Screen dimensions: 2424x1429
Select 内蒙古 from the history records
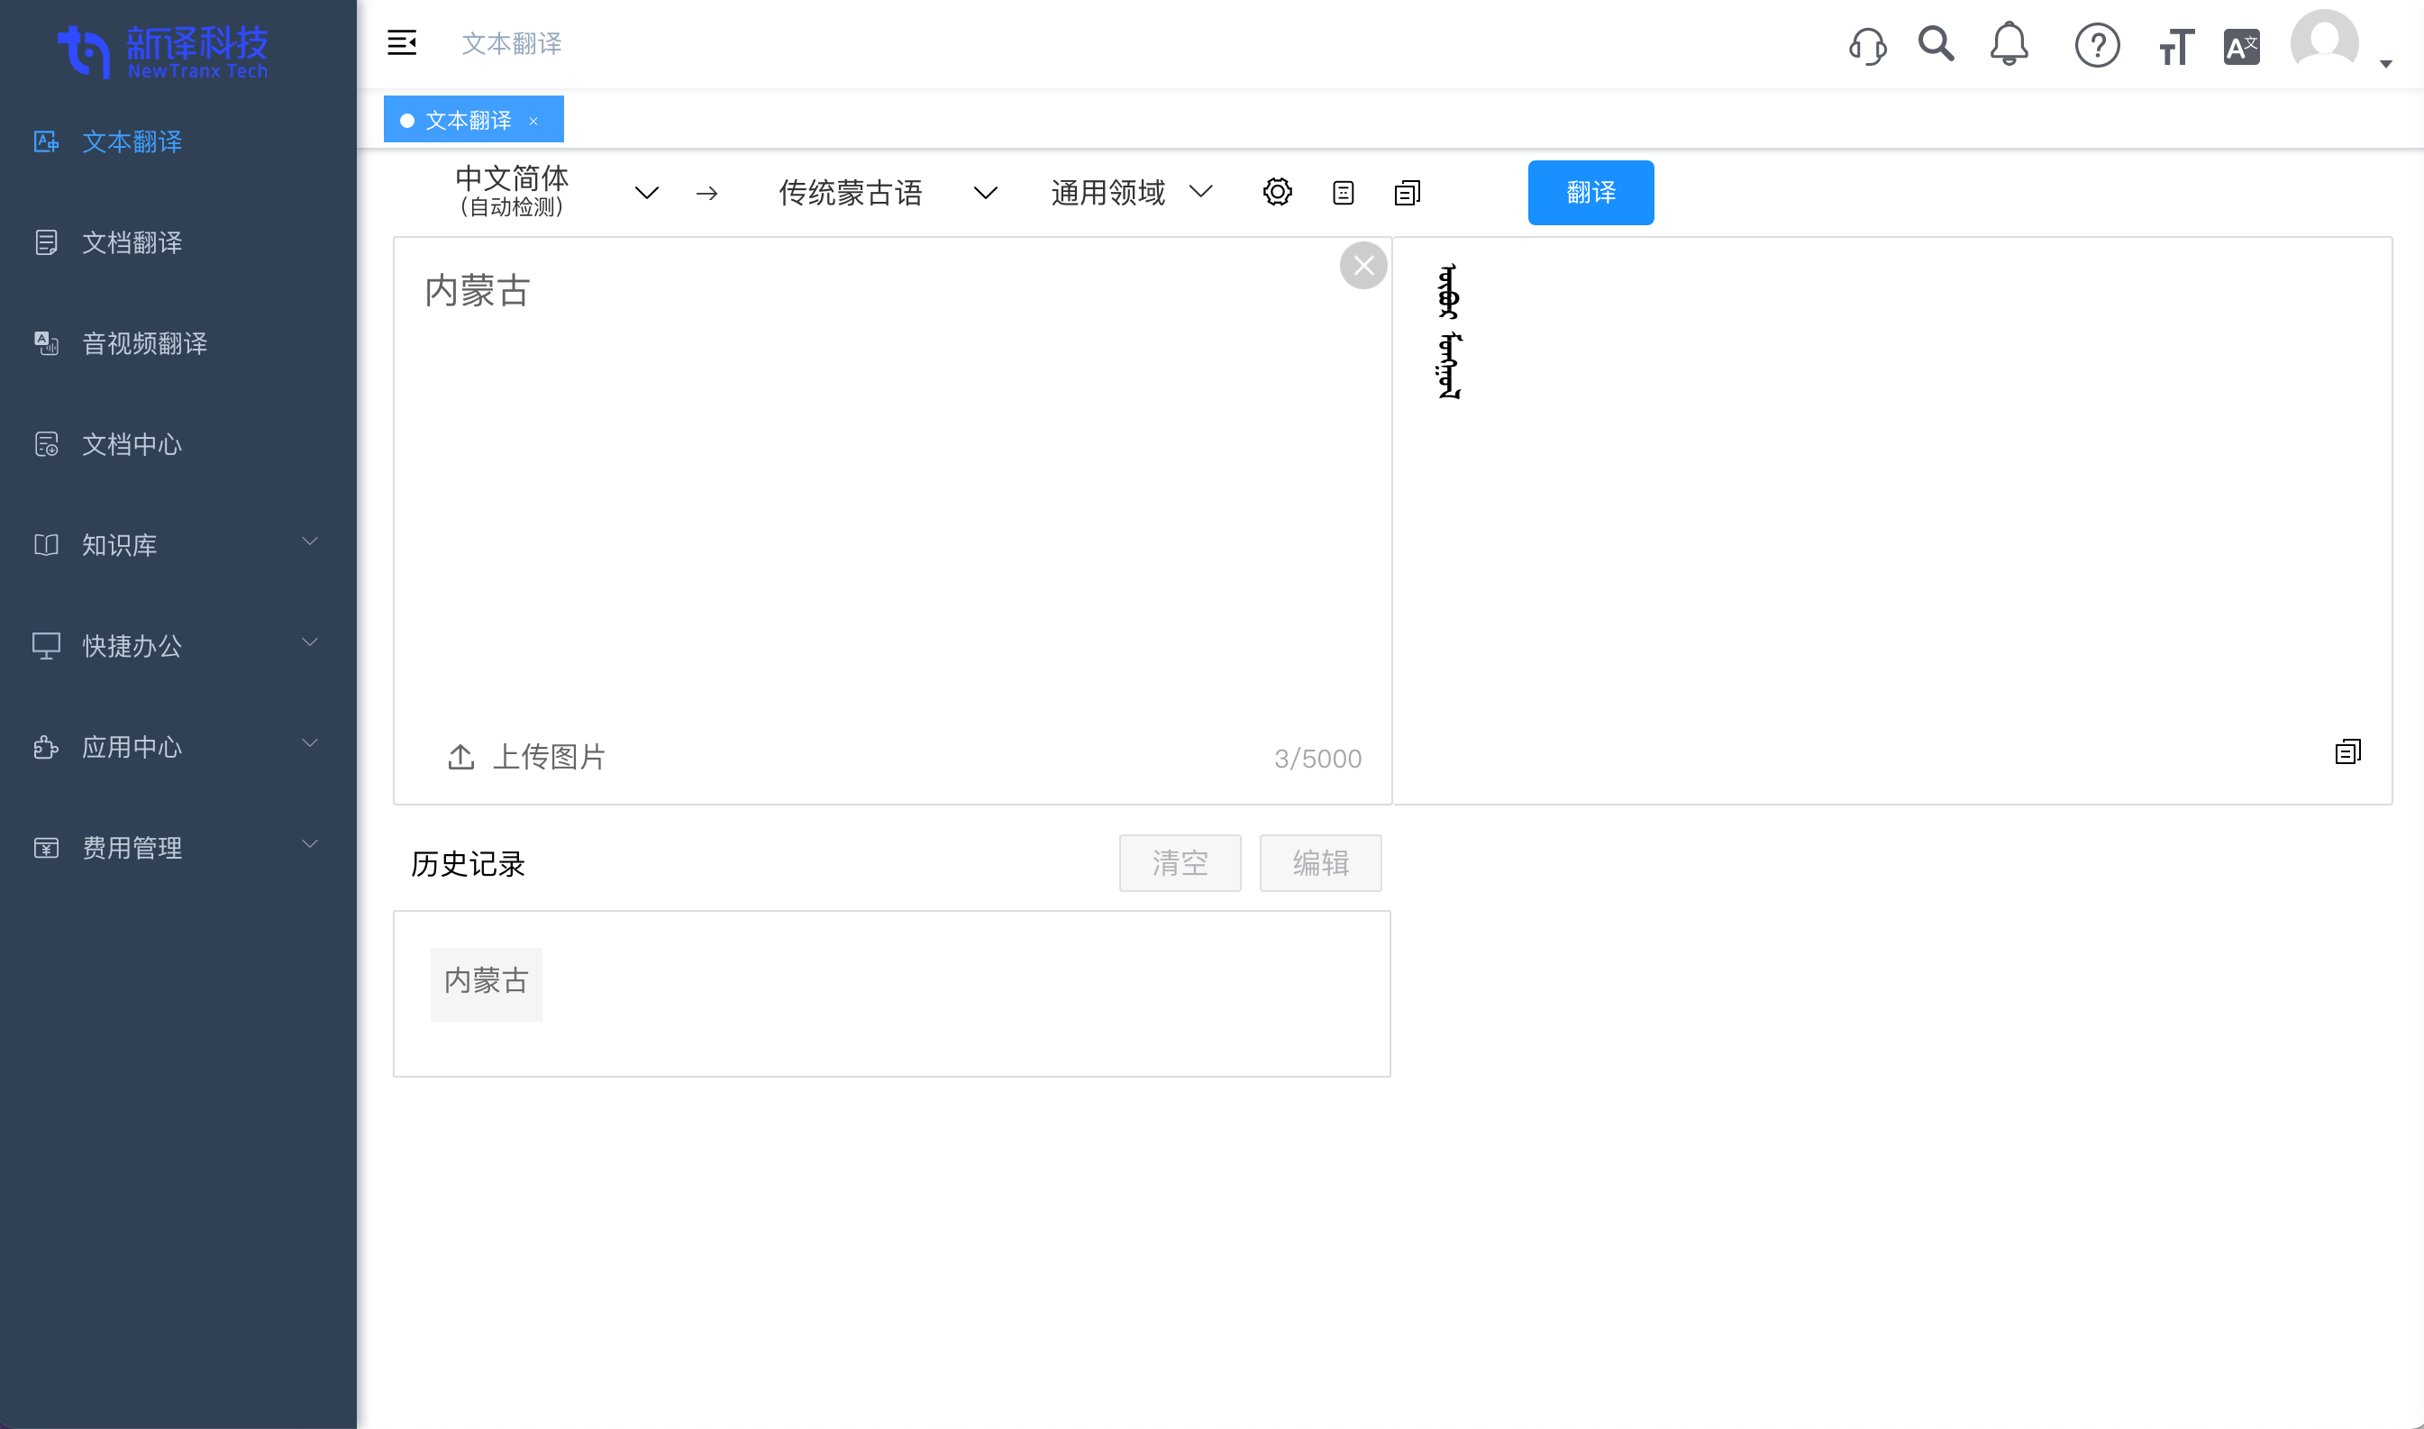point(486,982)
